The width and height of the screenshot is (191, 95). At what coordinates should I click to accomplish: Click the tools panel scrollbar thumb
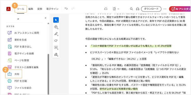tap(48, 74)
